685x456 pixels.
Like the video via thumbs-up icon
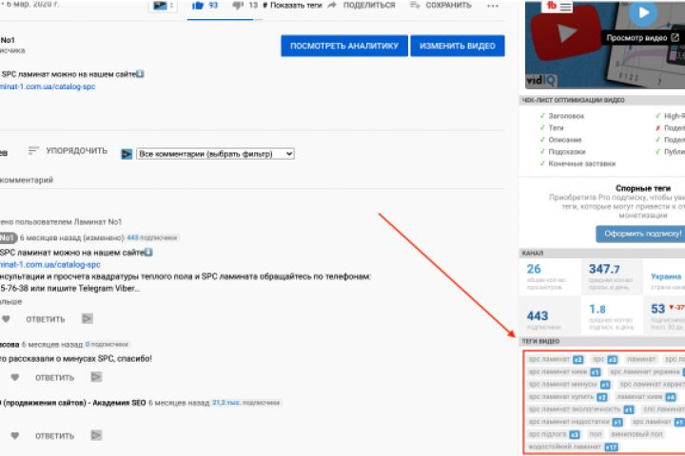pos(198,6)
